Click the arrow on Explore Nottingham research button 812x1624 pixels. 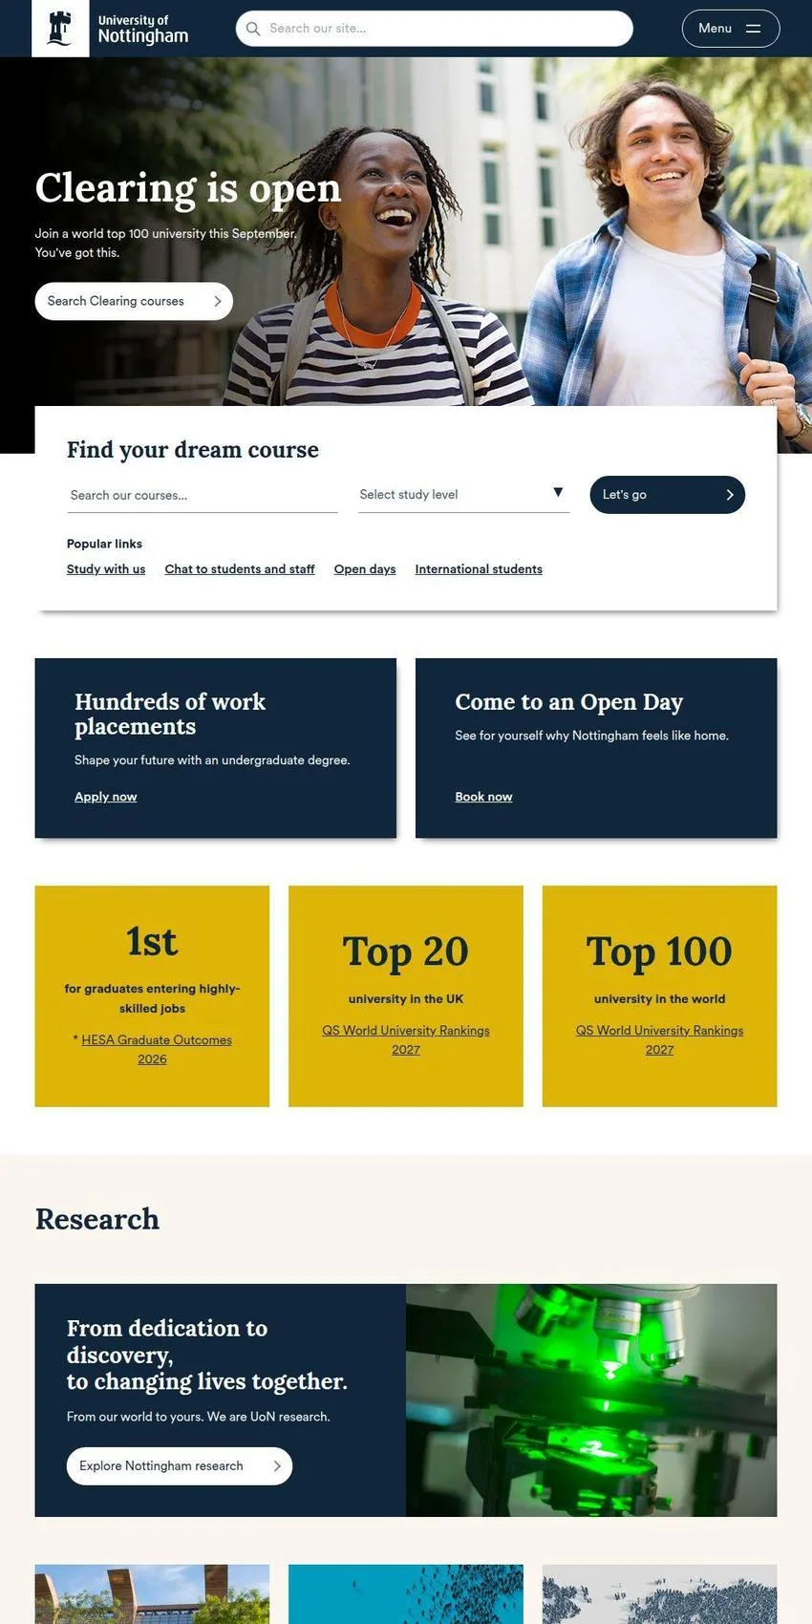277,1465
